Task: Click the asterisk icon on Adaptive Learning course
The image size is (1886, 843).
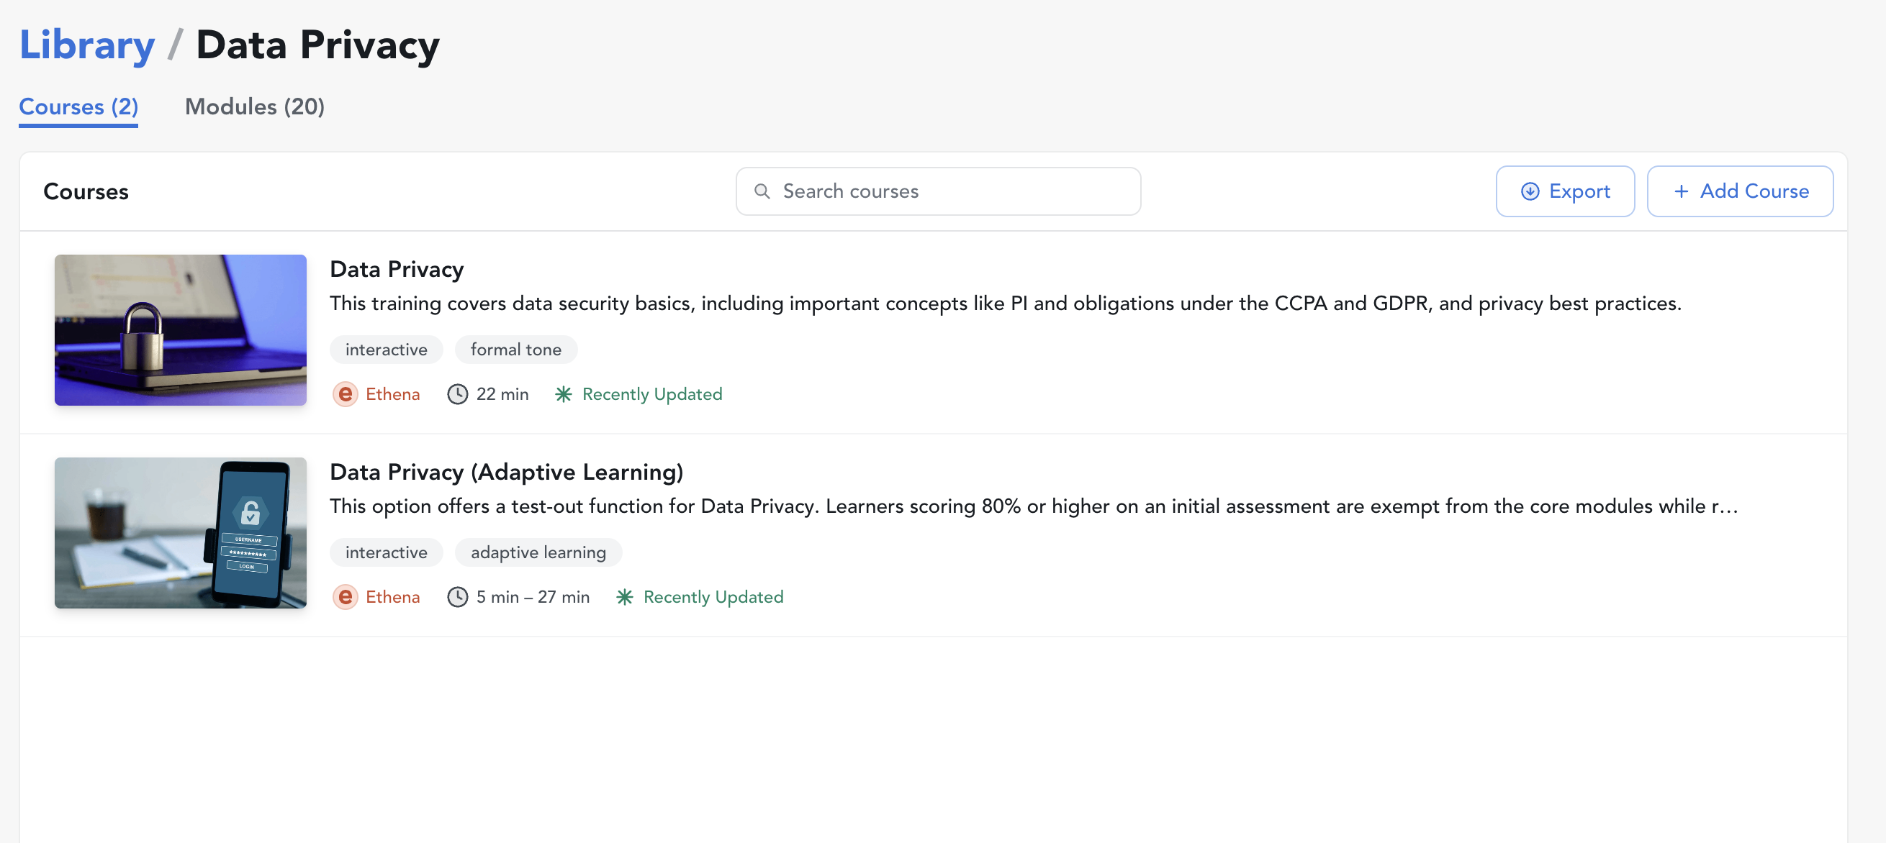Action: pos(624,596)
